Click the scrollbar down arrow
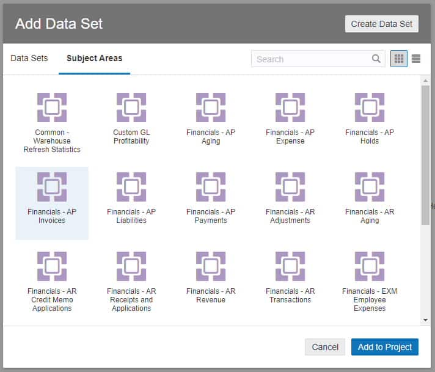This screenshot has height=372, width=435. [x=426, y=320]
